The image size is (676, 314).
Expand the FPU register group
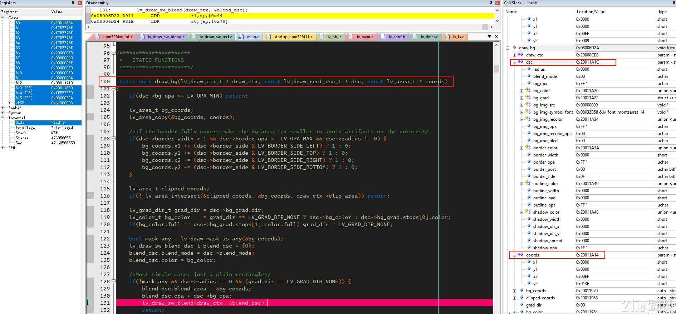click(2, 148)
